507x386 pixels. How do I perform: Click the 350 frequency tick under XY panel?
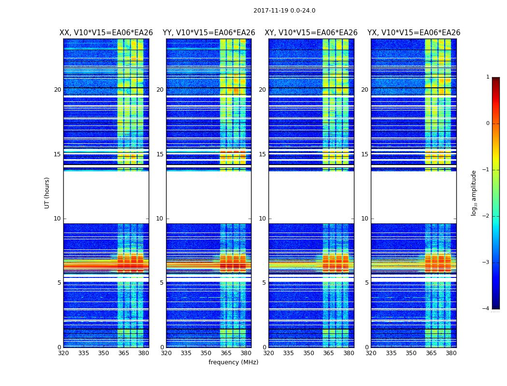point(308,353)
